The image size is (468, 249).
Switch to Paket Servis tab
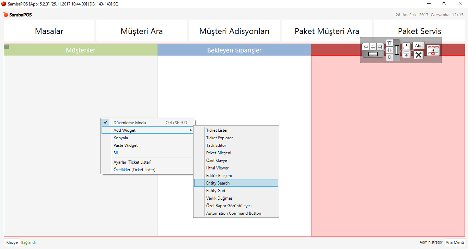coord(419,31)
